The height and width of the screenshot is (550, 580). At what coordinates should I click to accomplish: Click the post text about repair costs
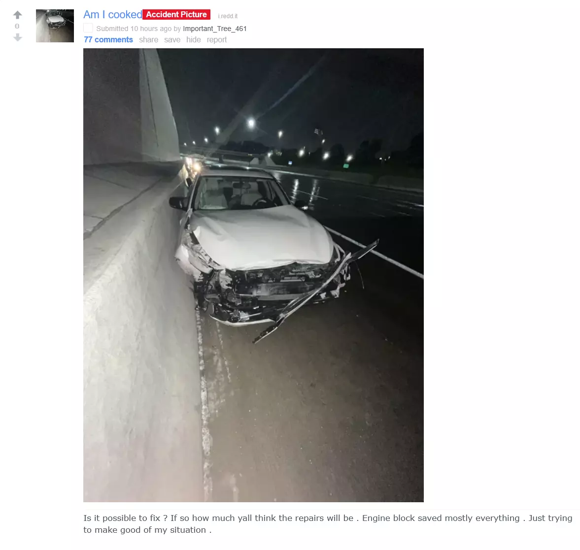[x=328, y=524]
